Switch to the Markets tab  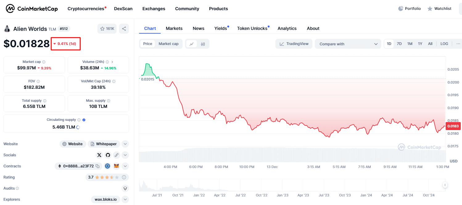coord(174,28)
